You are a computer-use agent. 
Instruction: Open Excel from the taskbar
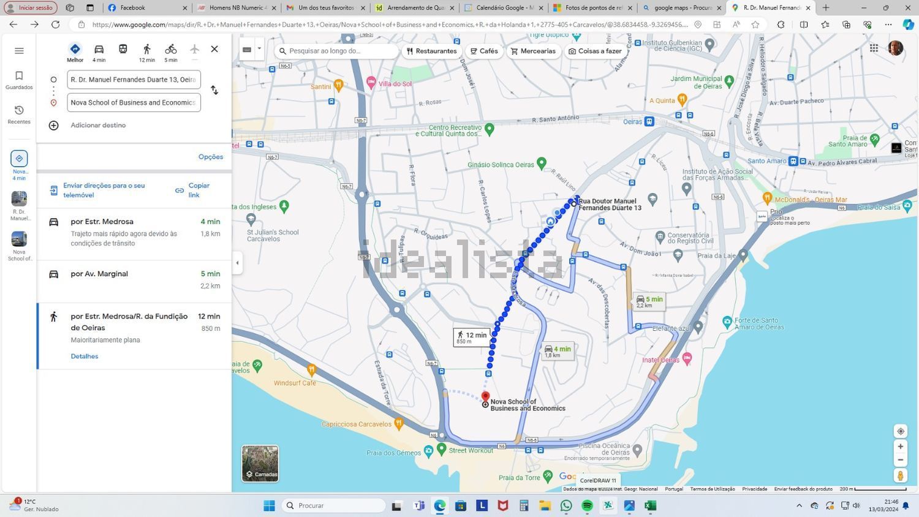tap(651, 505)
